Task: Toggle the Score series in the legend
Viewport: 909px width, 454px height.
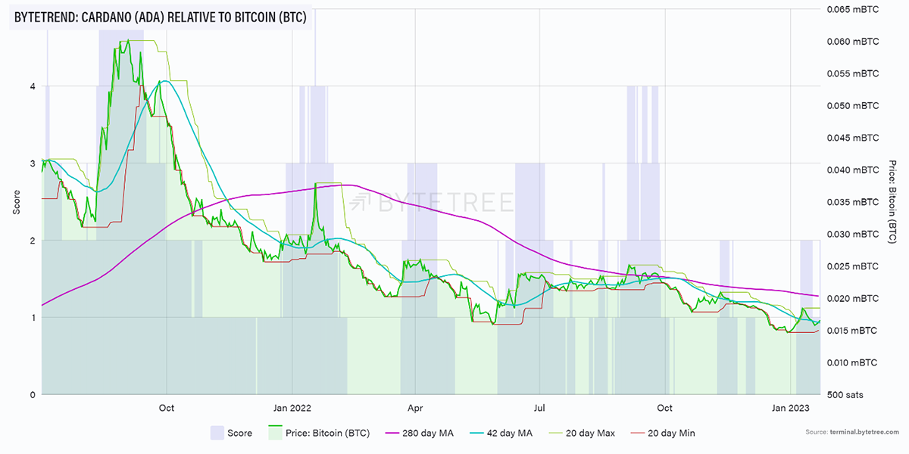Action: 233,434
